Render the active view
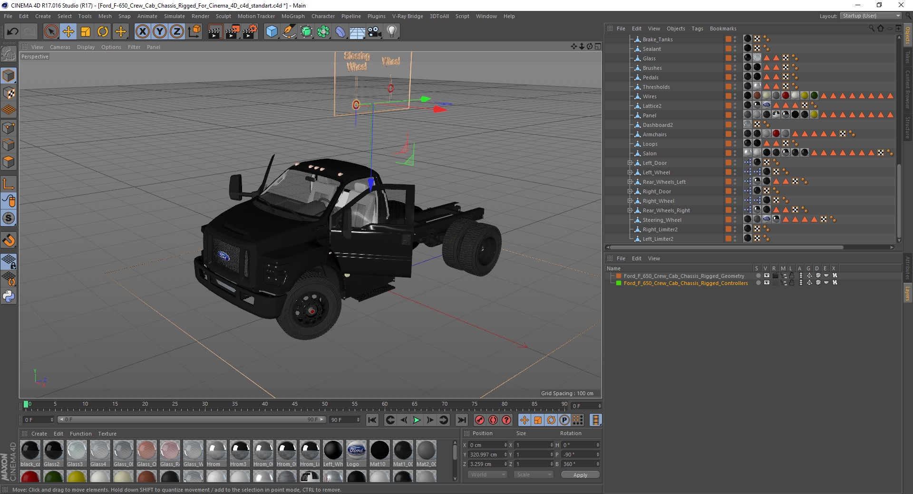913x494 pixels. pyautogui.click(x=215, y=32)
